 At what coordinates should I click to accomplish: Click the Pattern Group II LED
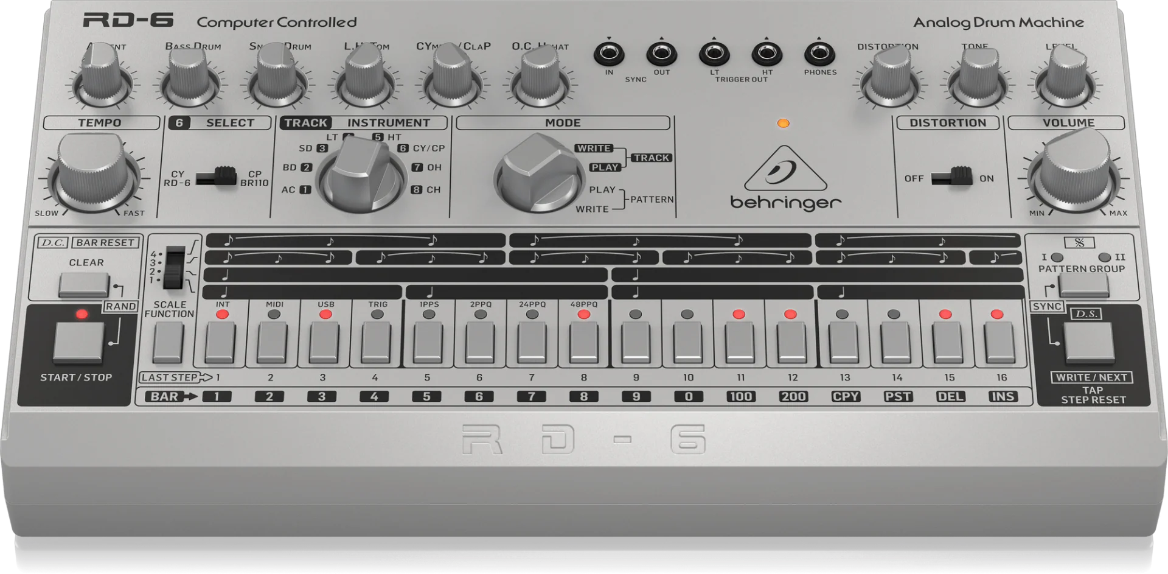click(x=1105, y=257)
